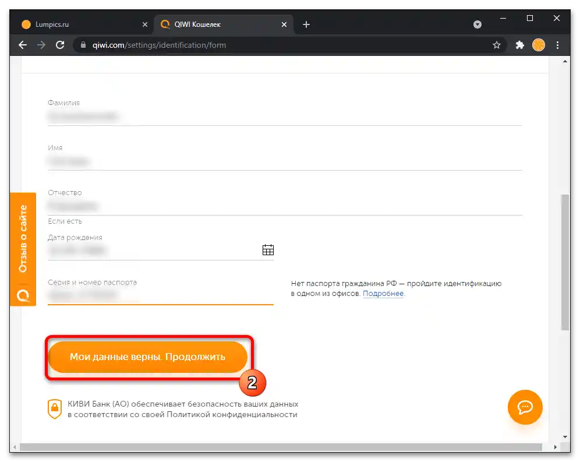Bookmark this page with the star
Viewport: 580px width, 462px height.
click(x=496, y=45)
